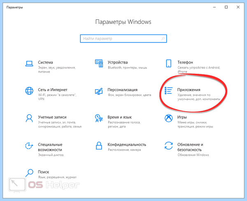Screen dimensions: 247x201
Task: Open the Конфиденциальность text link
Action: click(x=127, y=145)
